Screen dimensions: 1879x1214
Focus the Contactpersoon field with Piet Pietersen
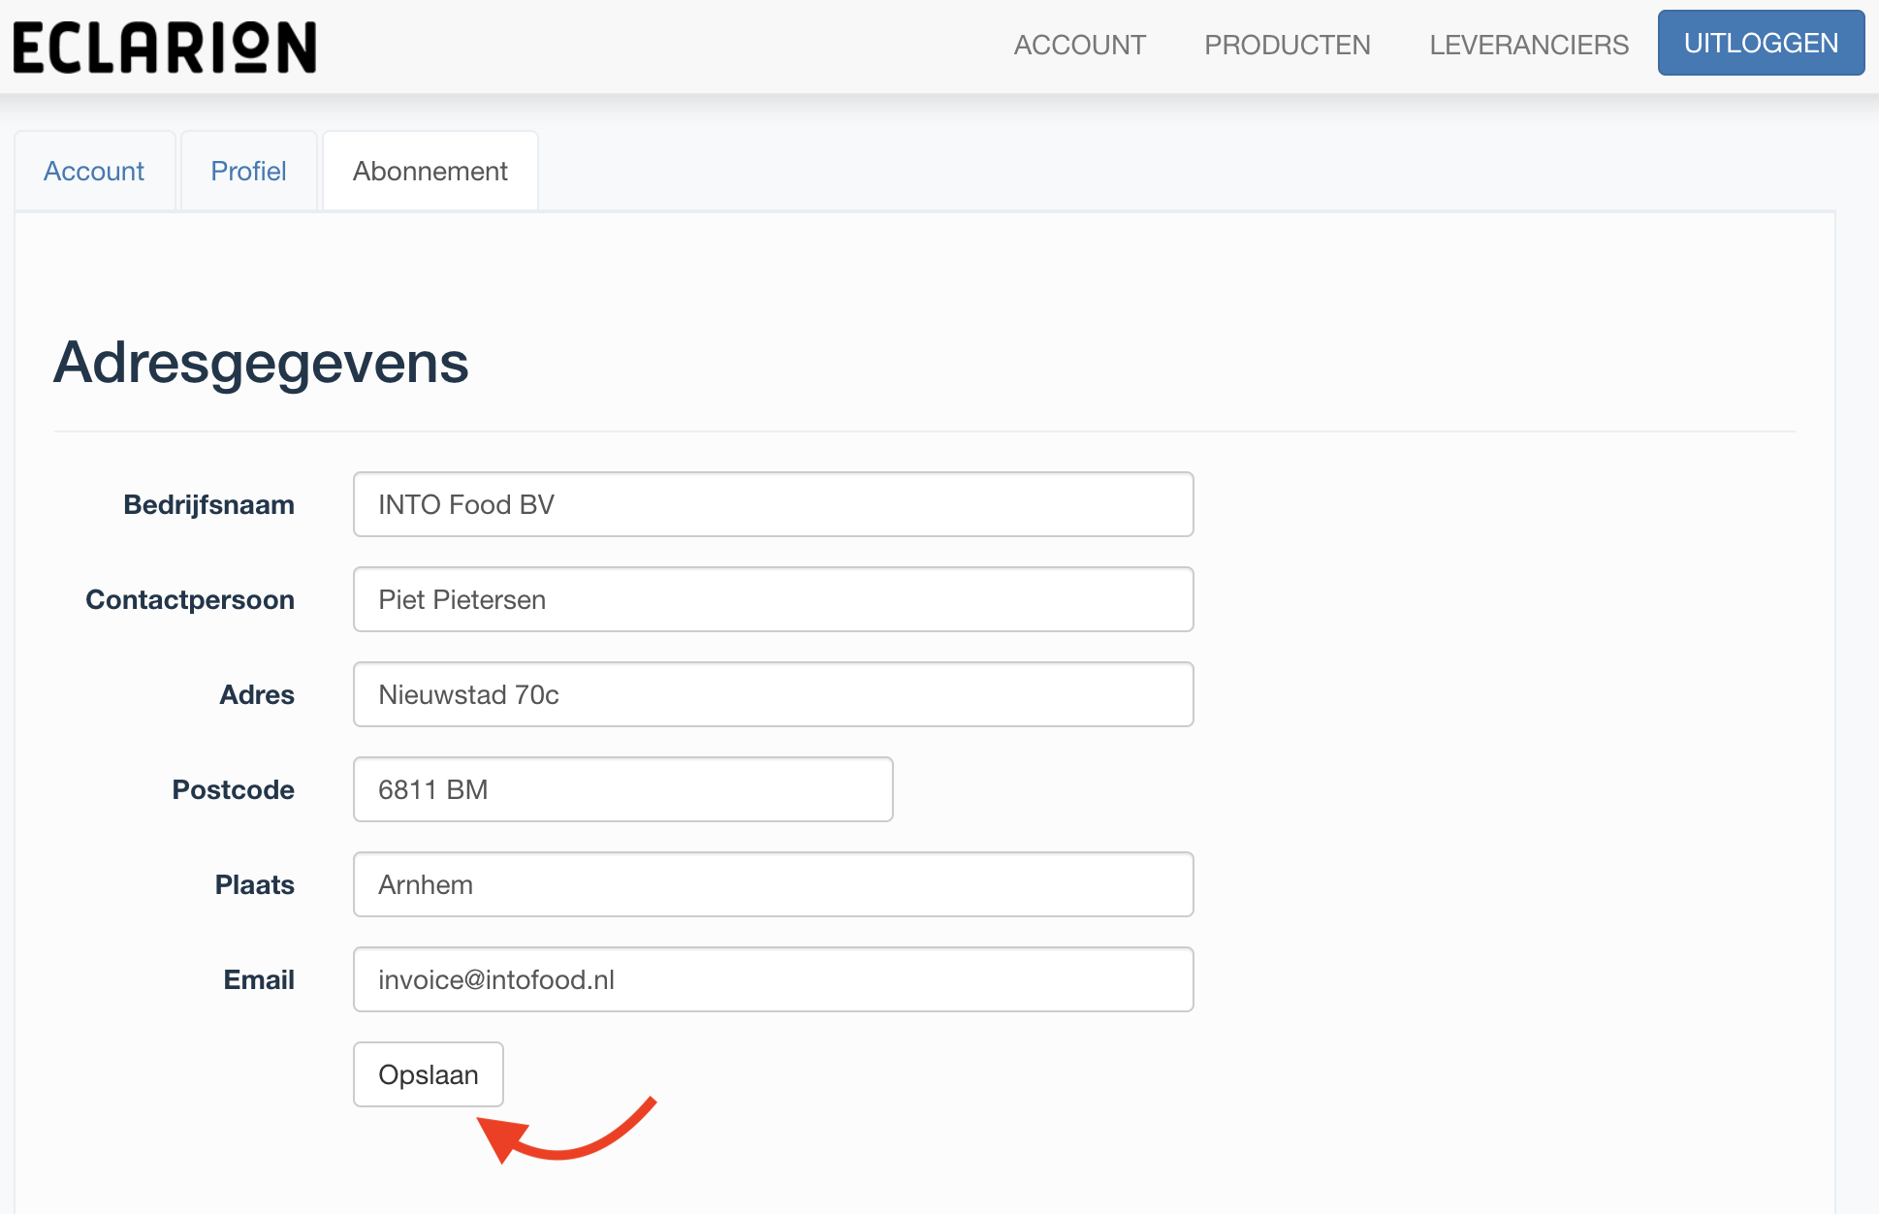click(x=773, y=599)
